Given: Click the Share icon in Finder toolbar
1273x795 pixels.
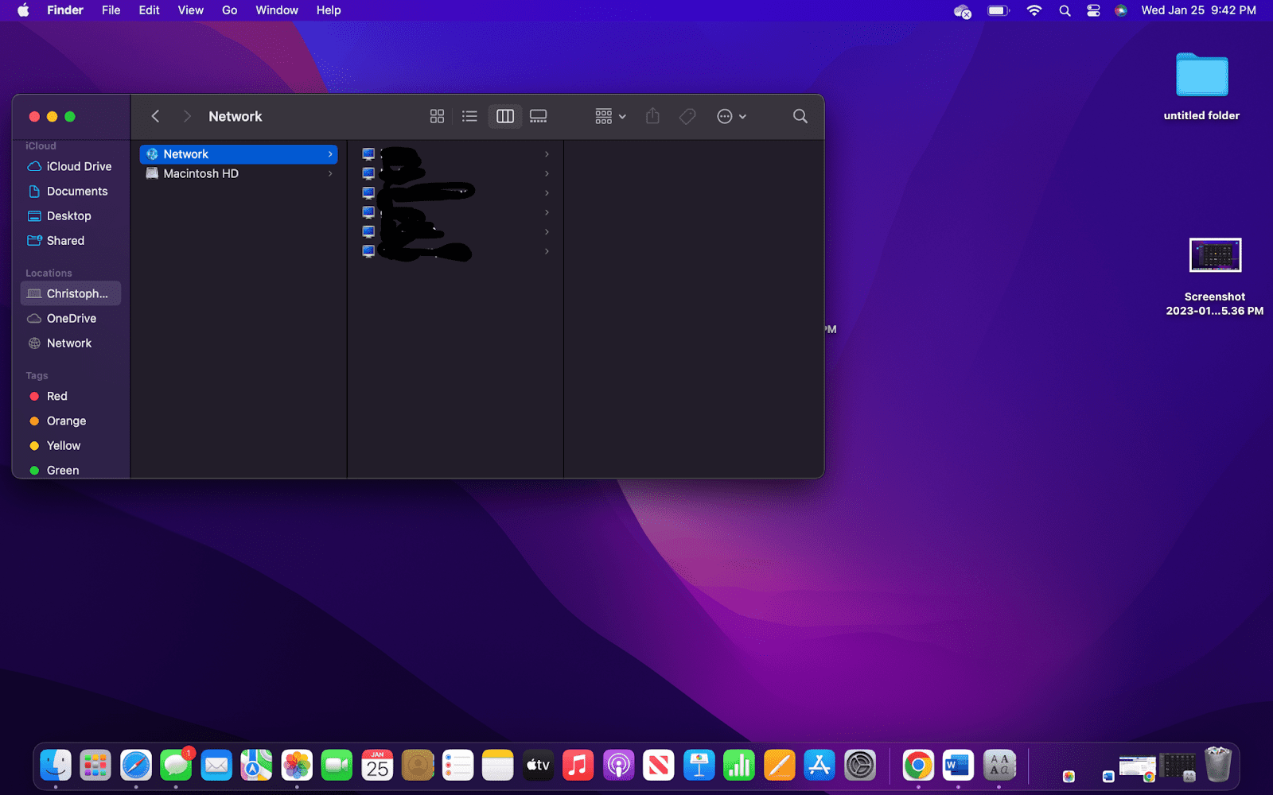Looking at the screenshot, I should click(652, 116).
